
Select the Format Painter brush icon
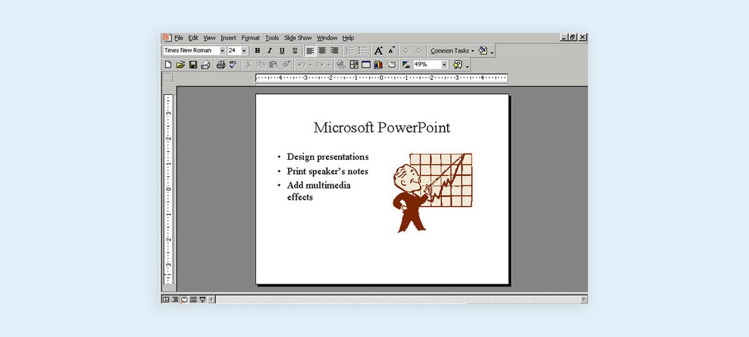pos(286,64)
